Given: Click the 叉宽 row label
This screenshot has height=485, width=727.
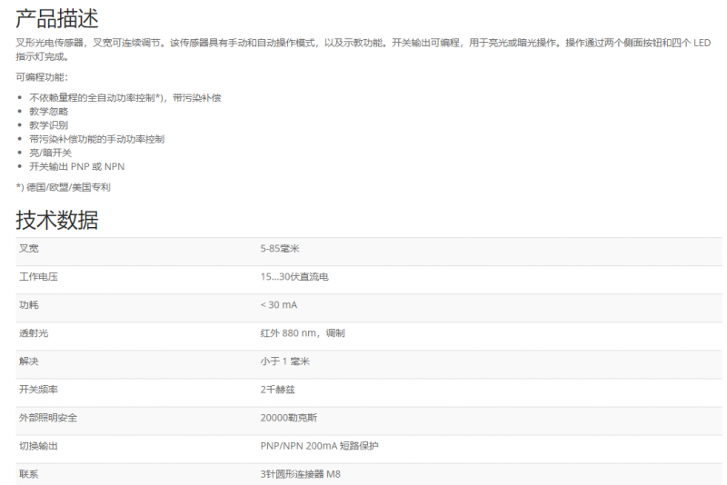Looking at the screenshot, I should click(29, 249).
